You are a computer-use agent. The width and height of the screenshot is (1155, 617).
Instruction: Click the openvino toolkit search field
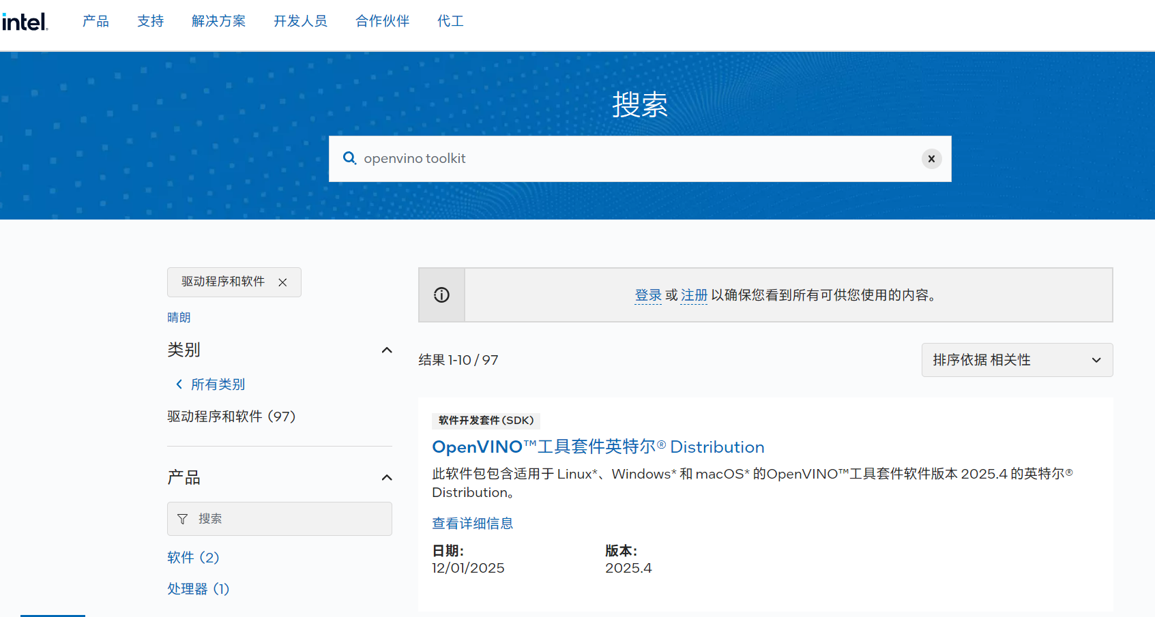[640, 158]
